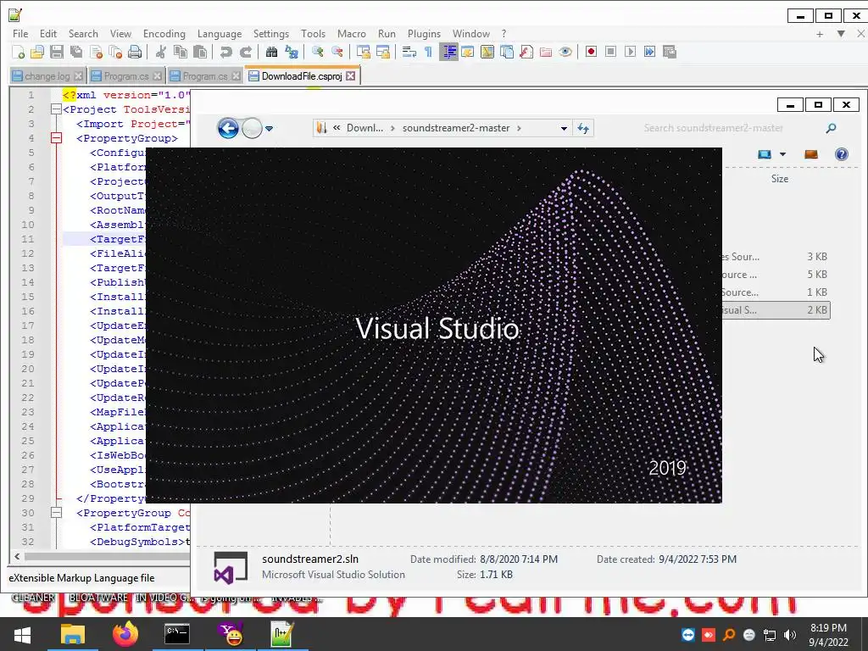This screenshot has width=868, height=651.
Task: Open the Language menu
Action: coord(220,34)
